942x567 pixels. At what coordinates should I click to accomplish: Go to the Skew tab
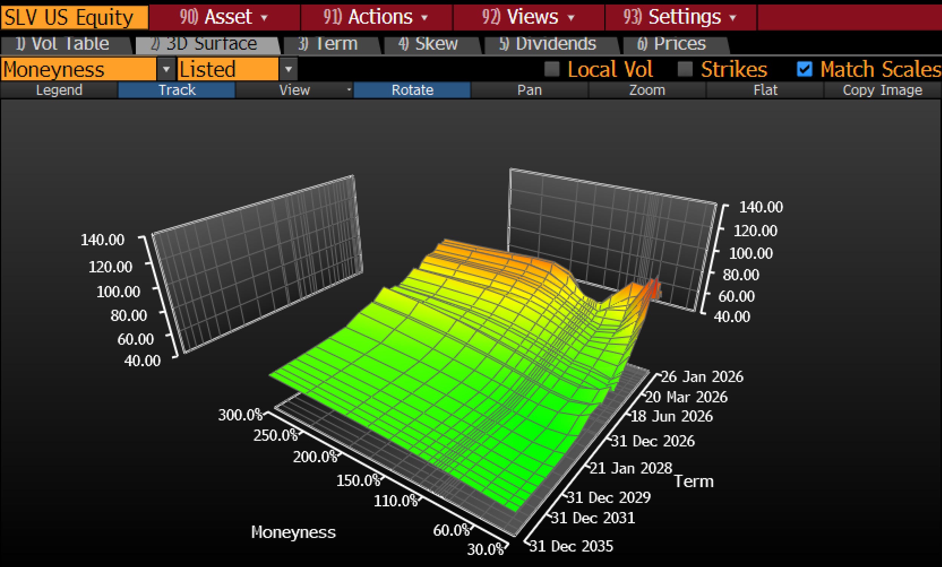(x=428, y=44)
